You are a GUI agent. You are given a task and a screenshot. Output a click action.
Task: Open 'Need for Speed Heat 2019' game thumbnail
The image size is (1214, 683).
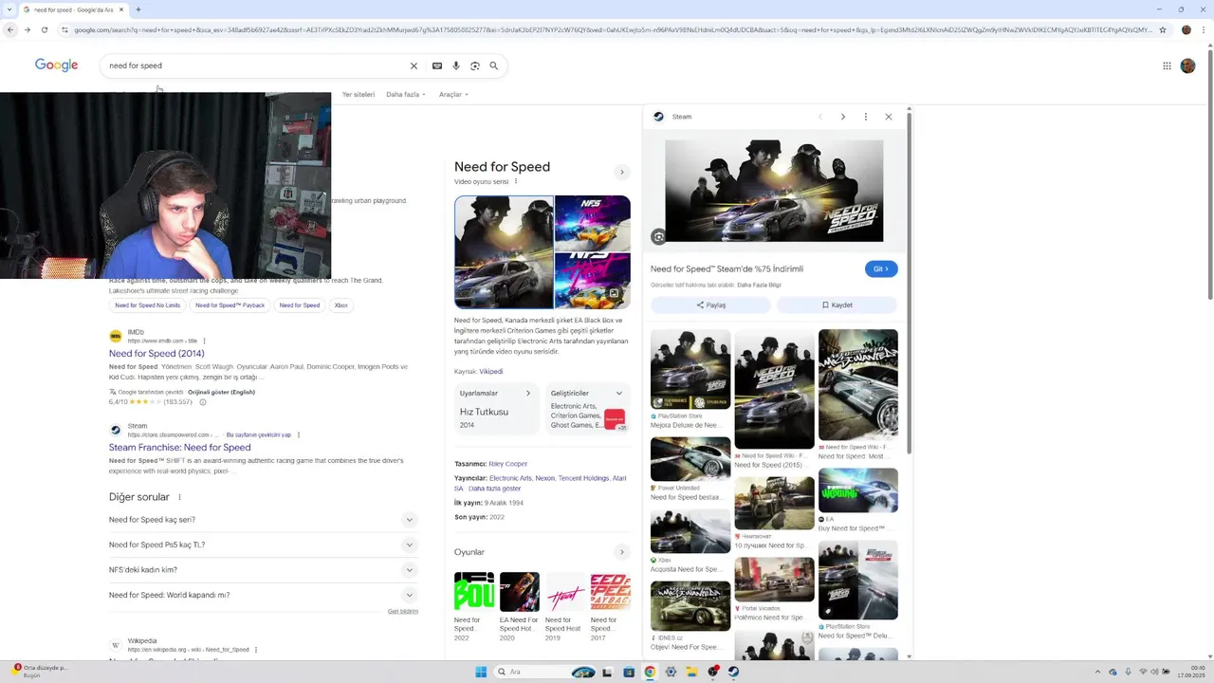[x=565, y=607]
